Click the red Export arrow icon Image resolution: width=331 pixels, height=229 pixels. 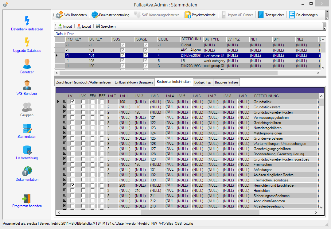point(79,26)
